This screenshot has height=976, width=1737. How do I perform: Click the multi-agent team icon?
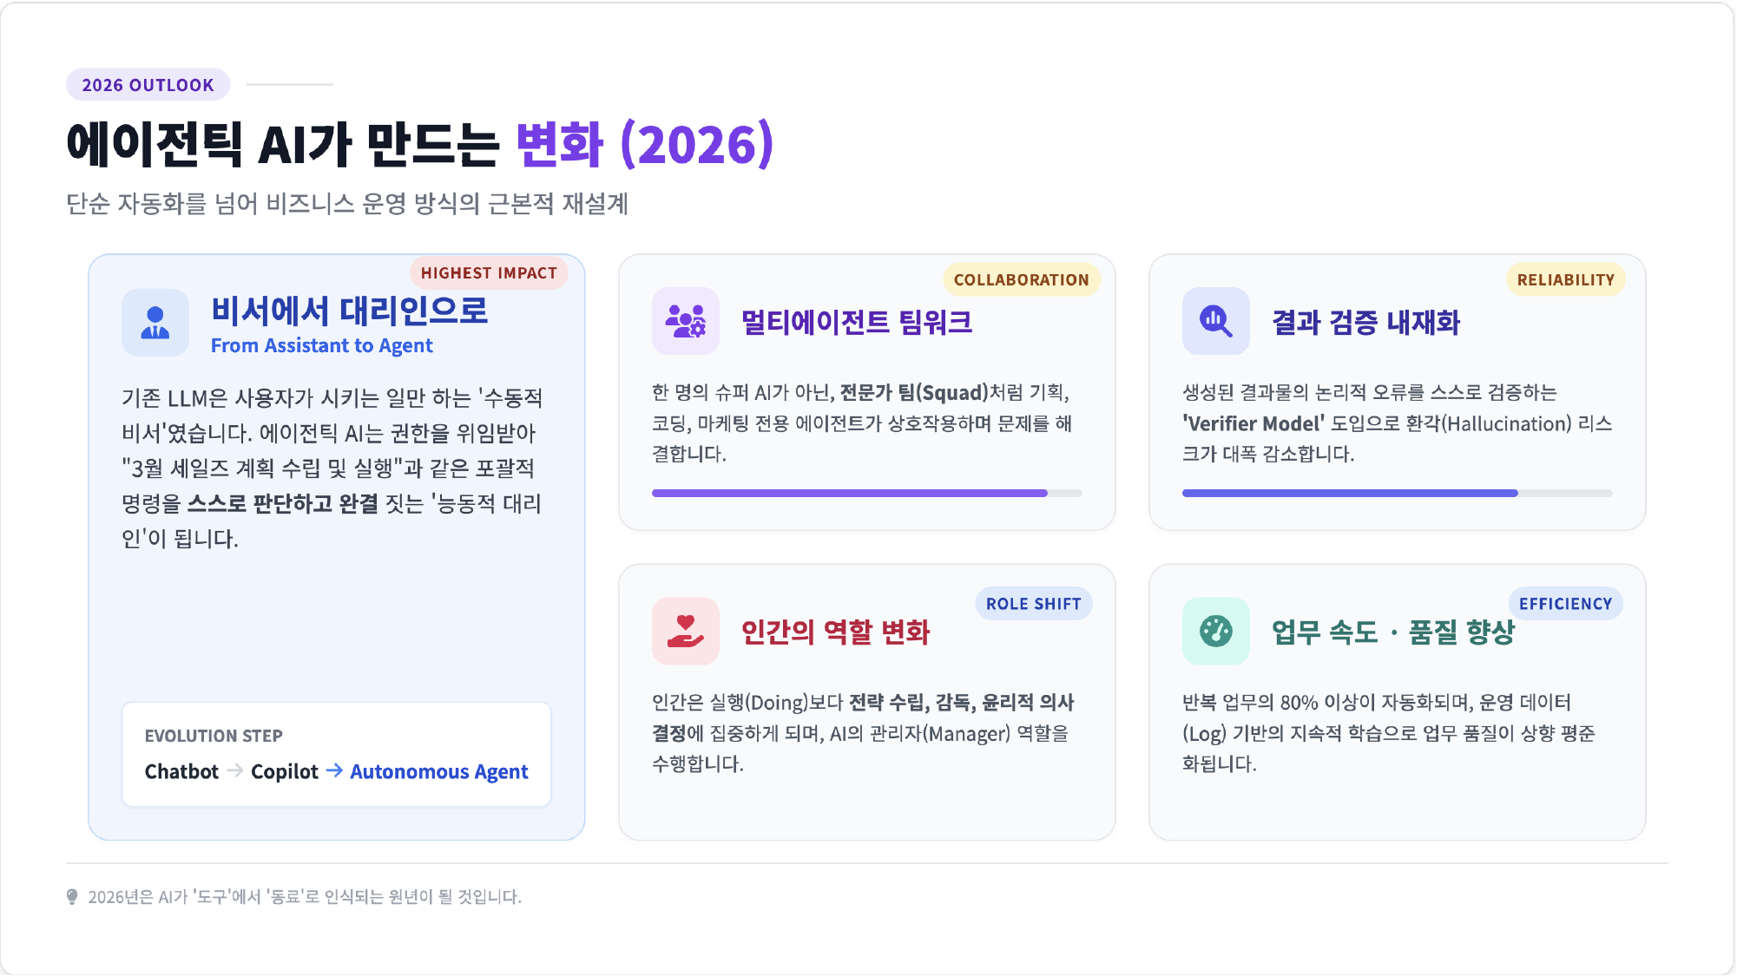[x=686, y=322]
